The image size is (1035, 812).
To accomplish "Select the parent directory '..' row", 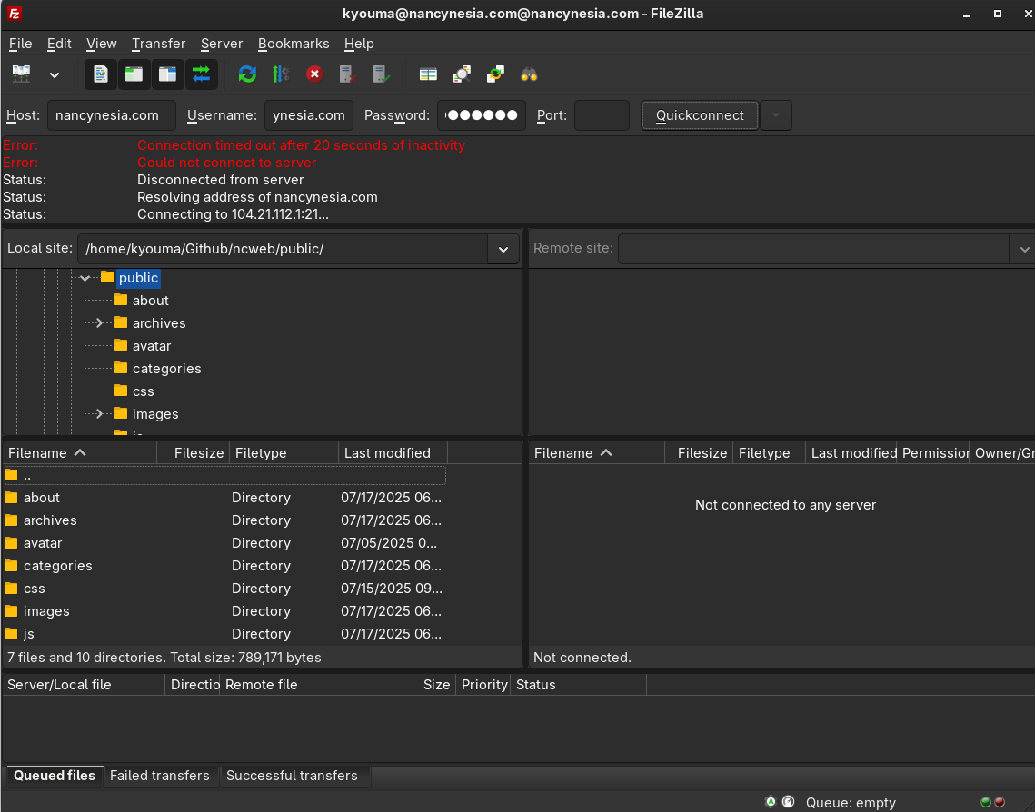I will click(x=224, y=476).
